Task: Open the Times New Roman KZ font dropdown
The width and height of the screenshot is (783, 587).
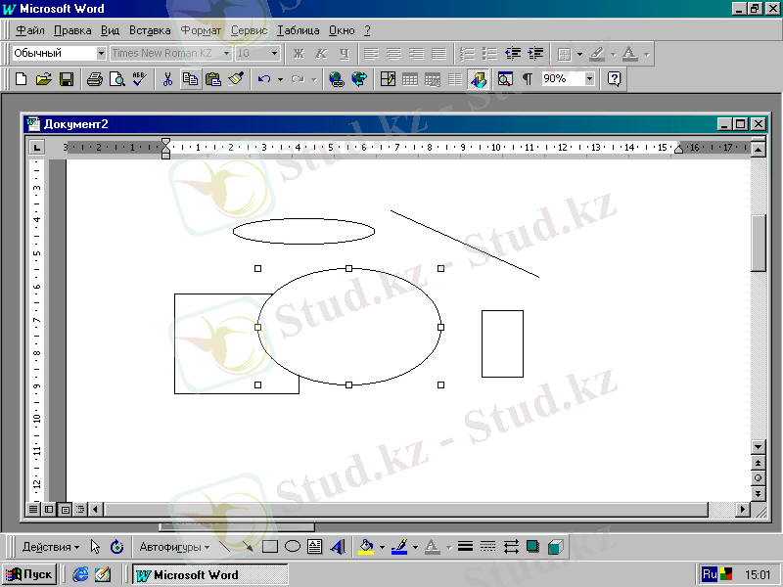Action: pos(226,53)
